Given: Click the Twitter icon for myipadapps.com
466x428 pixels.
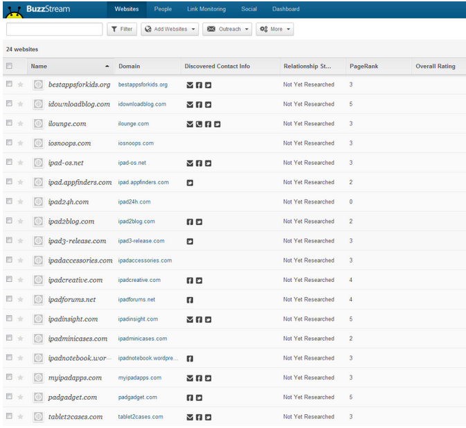Looking at the screenshot, I should [x=208, y=378].
